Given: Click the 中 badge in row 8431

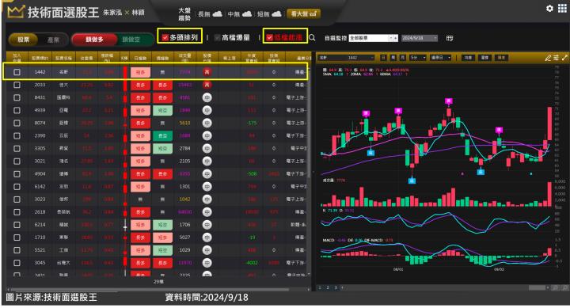Looking at the screenshot, I should tap(207, 97).
